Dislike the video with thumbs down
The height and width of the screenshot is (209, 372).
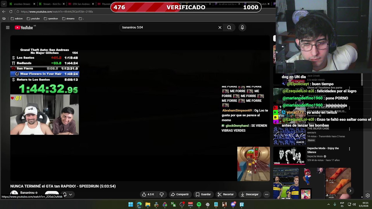(162, 194)
